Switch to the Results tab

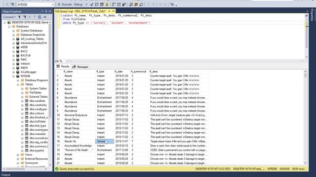pos(63,67)
